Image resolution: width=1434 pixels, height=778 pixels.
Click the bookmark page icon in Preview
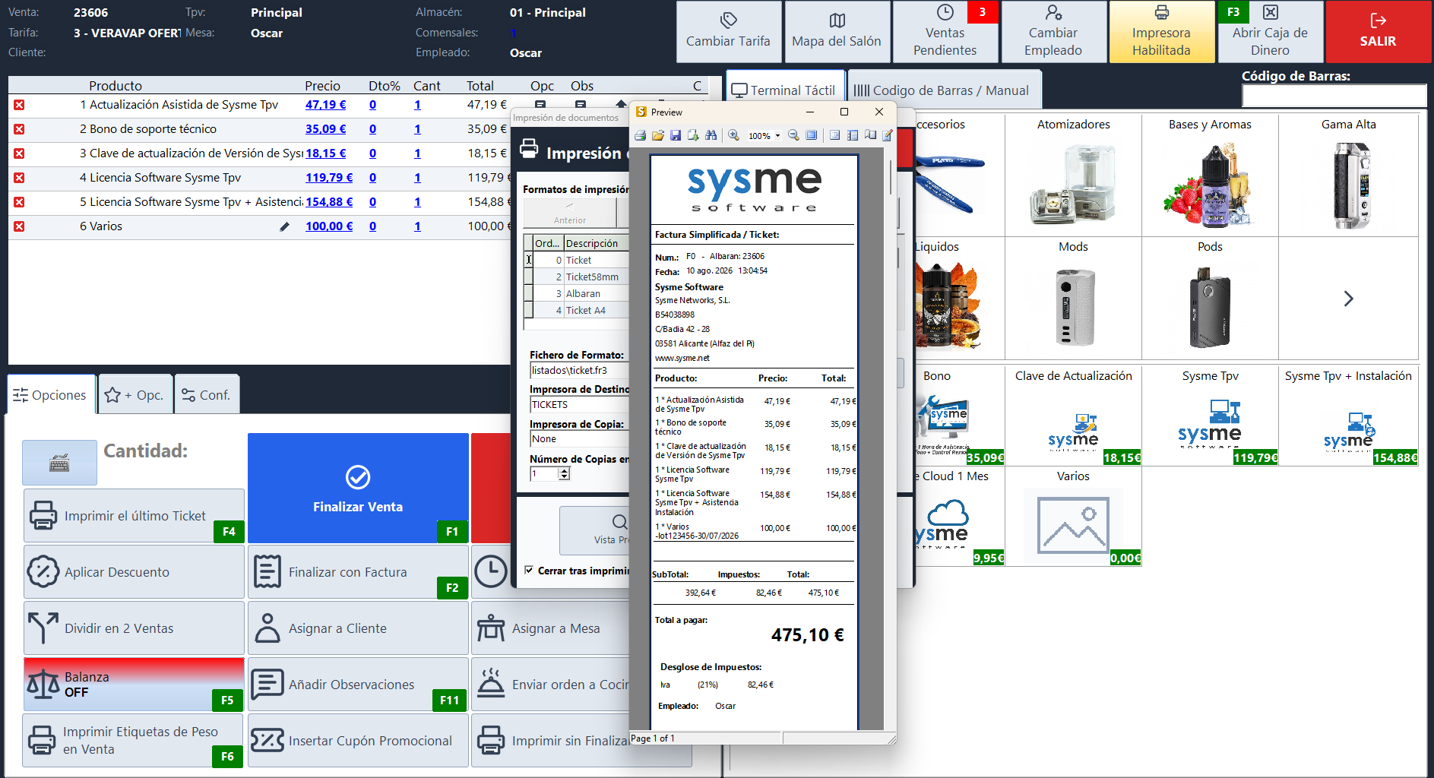pyautogui.click(x=870, y=135)
